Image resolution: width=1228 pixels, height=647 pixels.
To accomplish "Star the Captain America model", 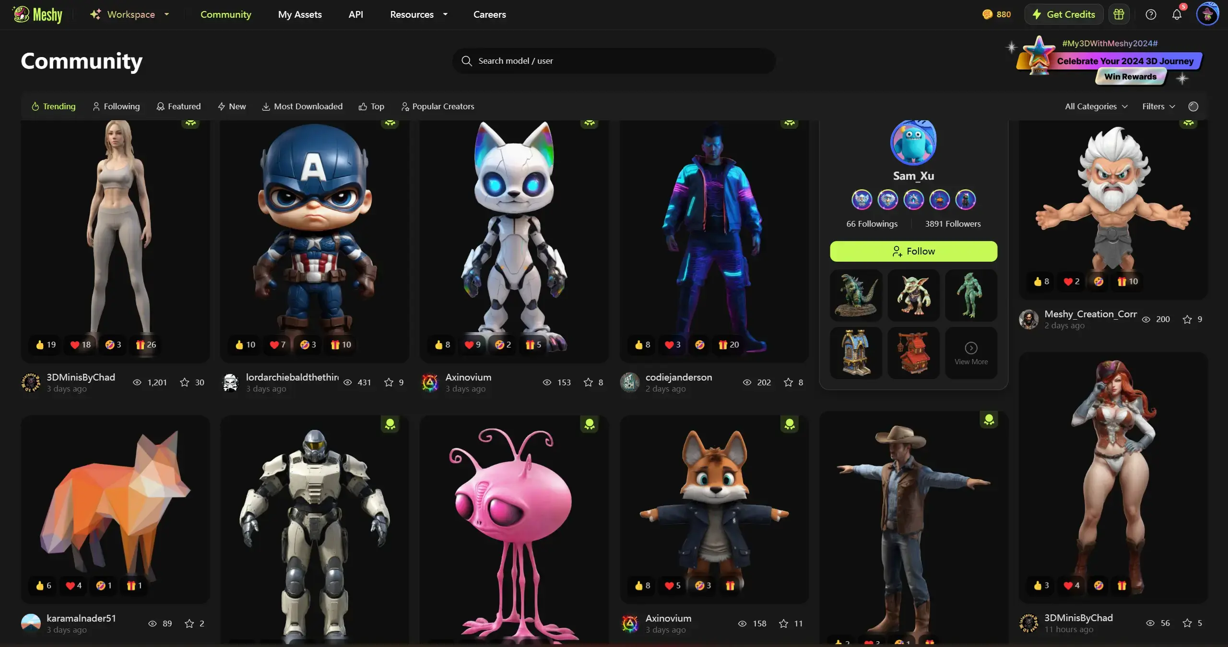I will click(389, 382).
